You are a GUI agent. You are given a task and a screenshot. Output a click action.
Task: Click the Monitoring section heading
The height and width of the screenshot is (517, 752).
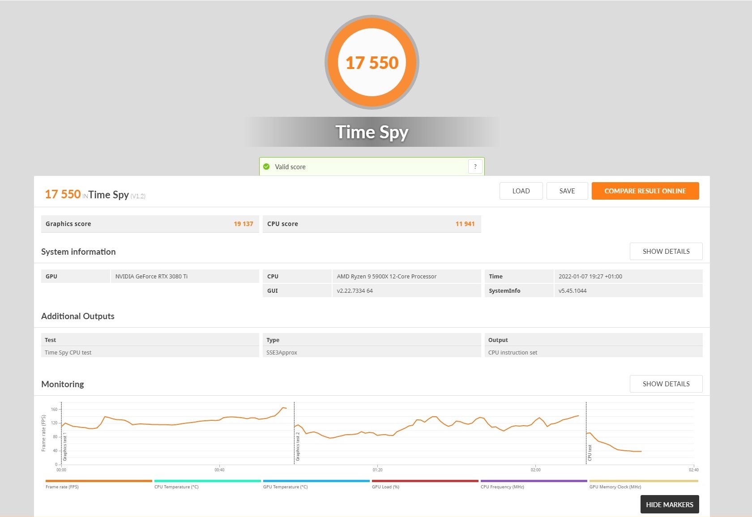point(62,384)
